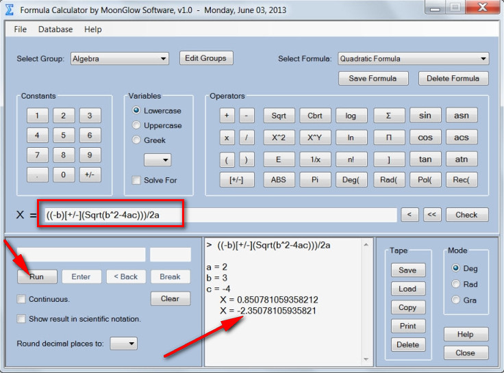Insert the n! factorial operator

(351, 159)
